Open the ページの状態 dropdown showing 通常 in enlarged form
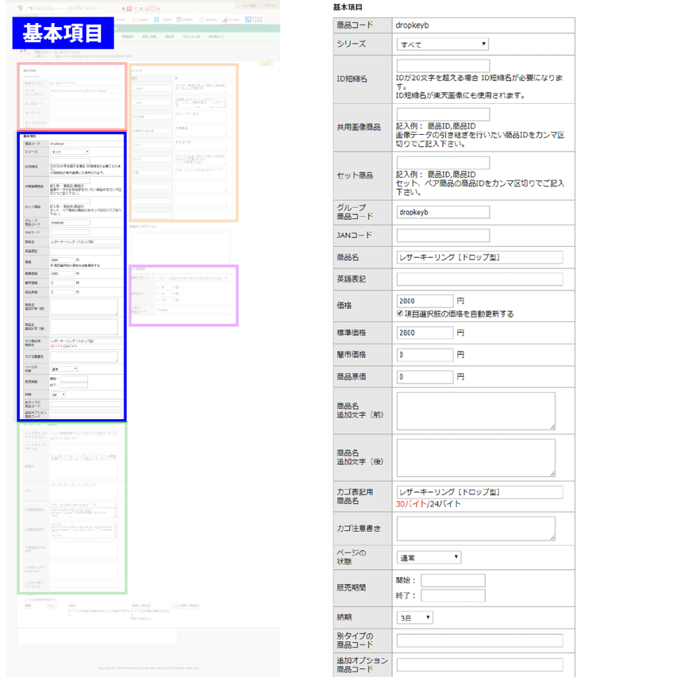 (x=428, y=557)
